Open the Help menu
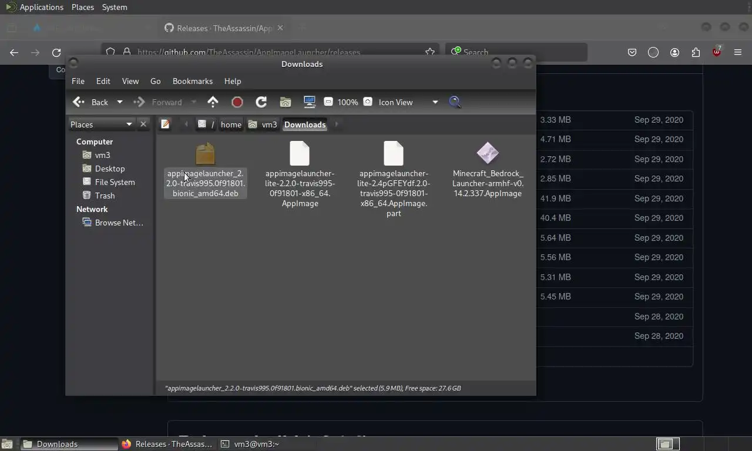Screen dimensions: 752x451 click(233, 81)
